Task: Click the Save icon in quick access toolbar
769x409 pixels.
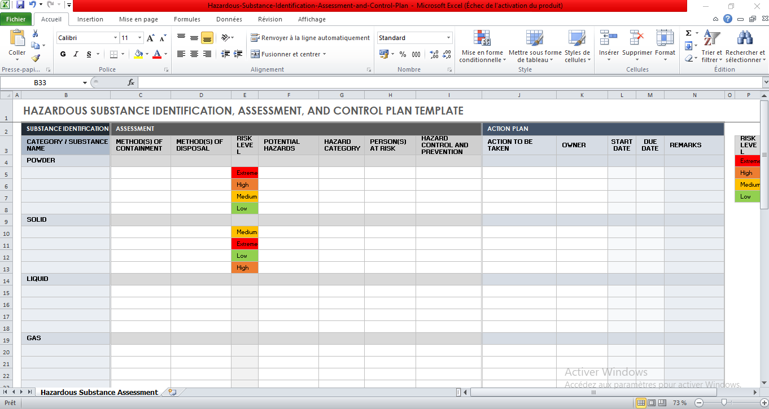Action: [x=20, y=5]
